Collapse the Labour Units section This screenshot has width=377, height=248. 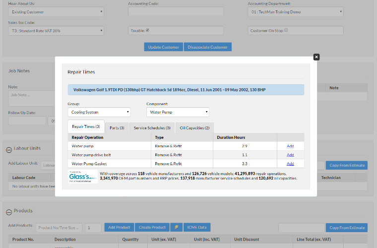point(9,149)
